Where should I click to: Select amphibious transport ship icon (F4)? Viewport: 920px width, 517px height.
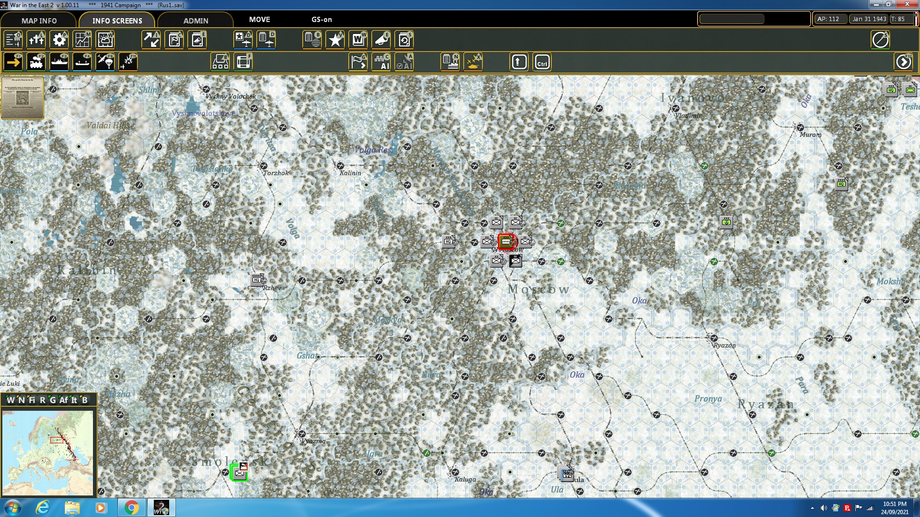(82, 62)
